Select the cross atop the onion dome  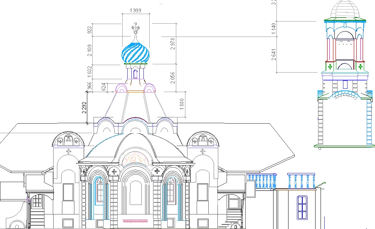coord(135,29)
